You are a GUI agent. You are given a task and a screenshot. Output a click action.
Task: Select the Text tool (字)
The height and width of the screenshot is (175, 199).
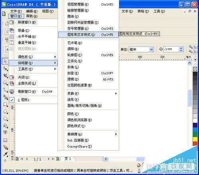coord(5,132)
